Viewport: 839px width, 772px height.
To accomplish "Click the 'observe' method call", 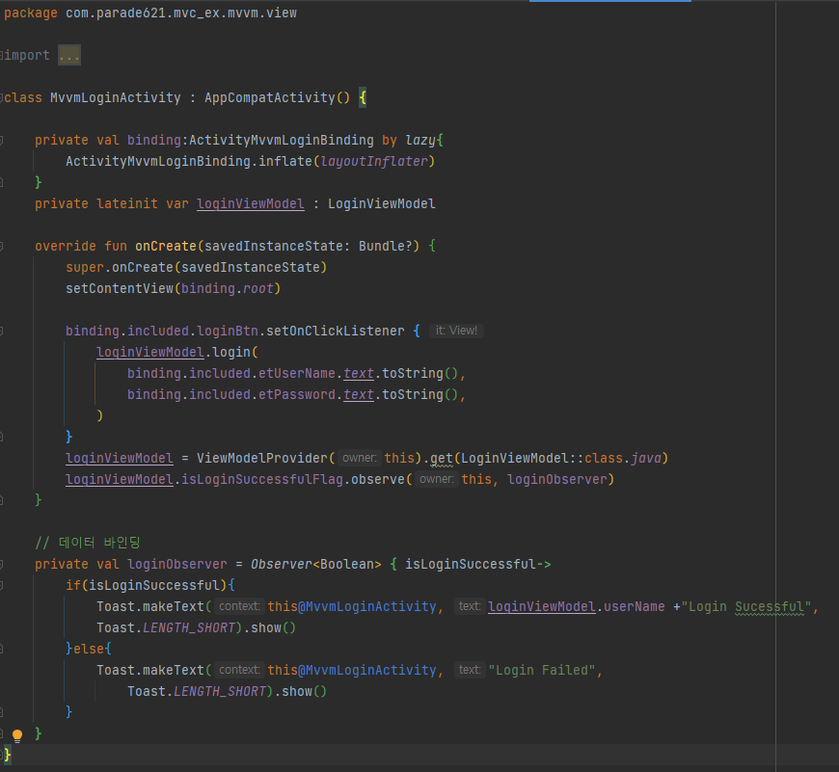I will [378, 480].
